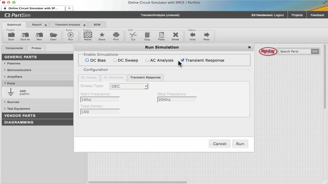Enable the AC Analysis checkbox
This screenshot has width=328, height=184.
pyautogui.click(x=147, y=60)
